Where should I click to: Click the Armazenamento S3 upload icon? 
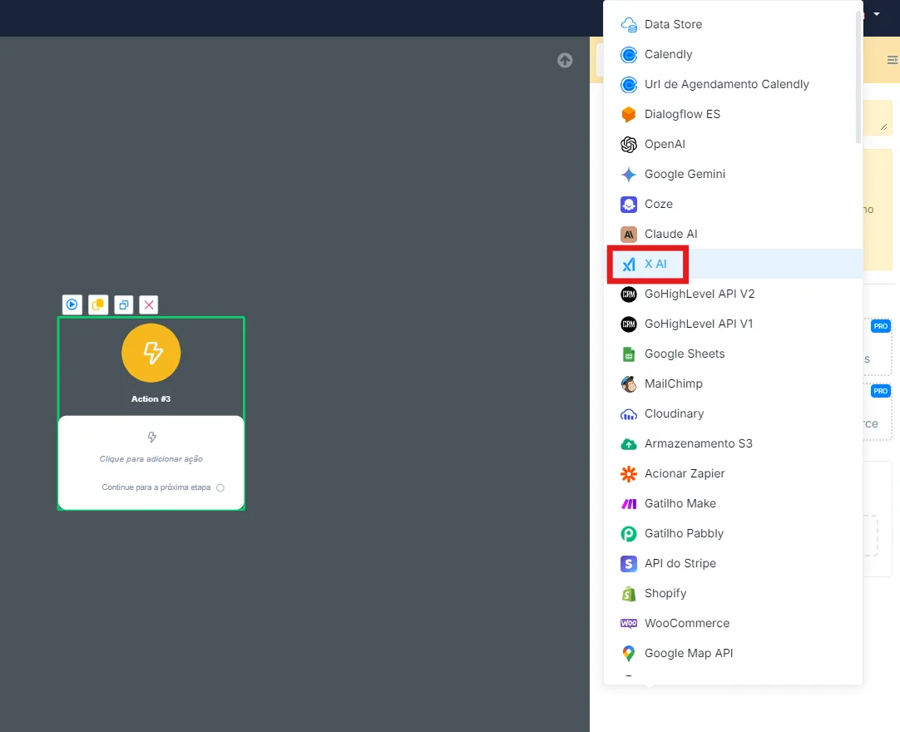629,444
